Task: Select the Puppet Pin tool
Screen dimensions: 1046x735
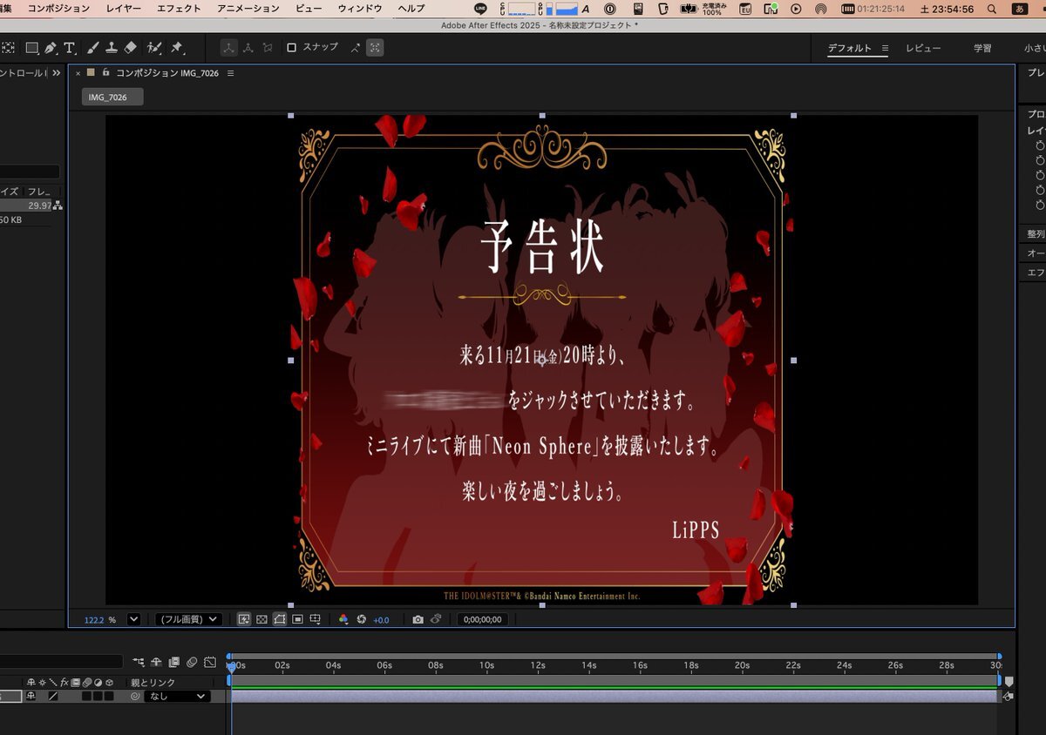Action: (x=177, y=47)
